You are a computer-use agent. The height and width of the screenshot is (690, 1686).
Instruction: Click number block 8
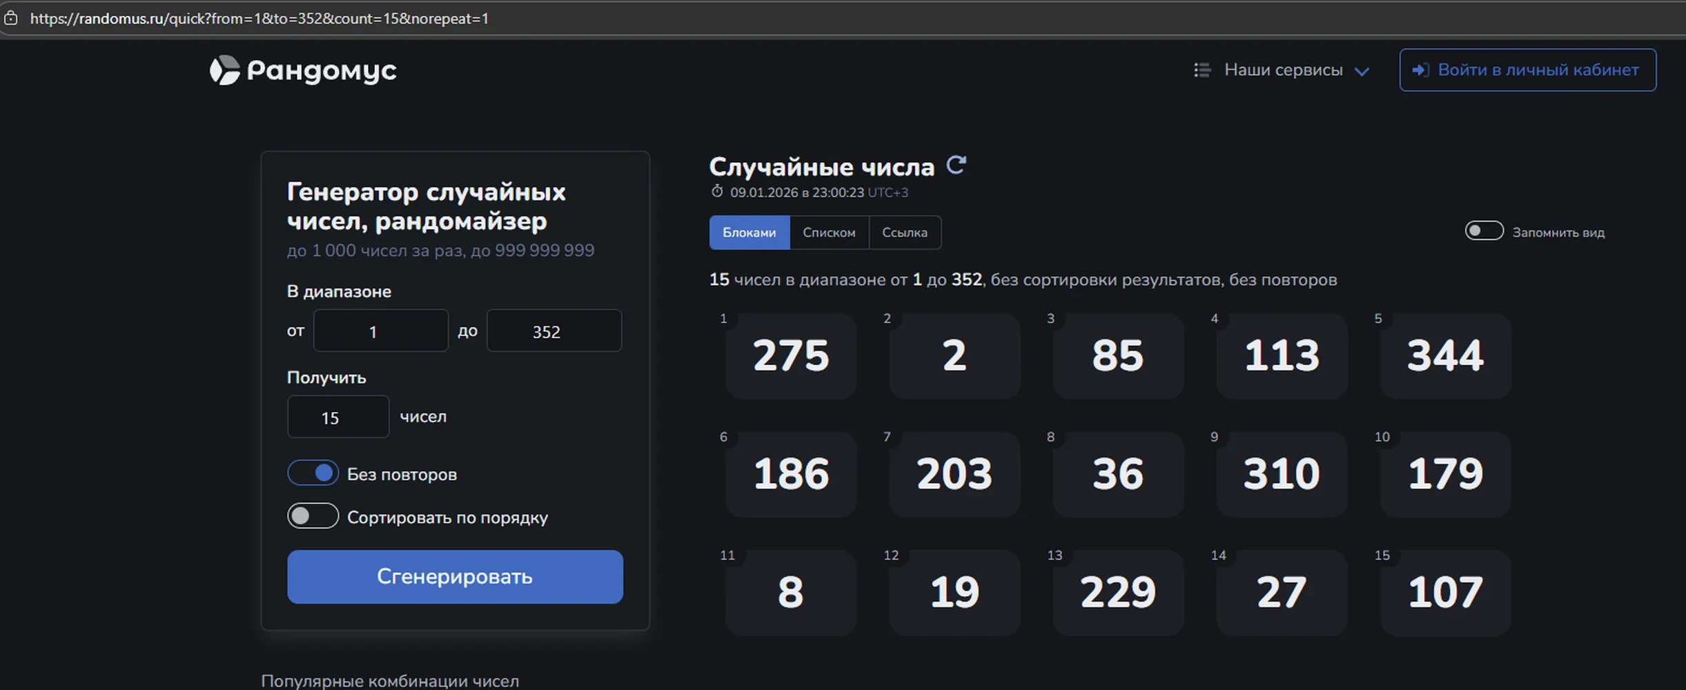coord(791,593)
